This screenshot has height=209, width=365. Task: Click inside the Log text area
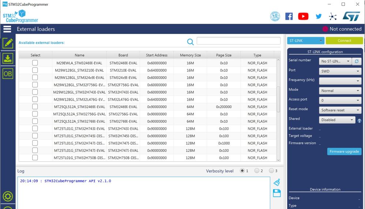[144, 193]
